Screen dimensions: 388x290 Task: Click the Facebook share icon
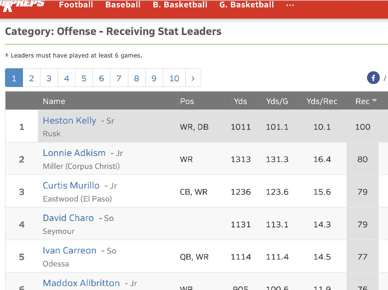tap(373, 78)
